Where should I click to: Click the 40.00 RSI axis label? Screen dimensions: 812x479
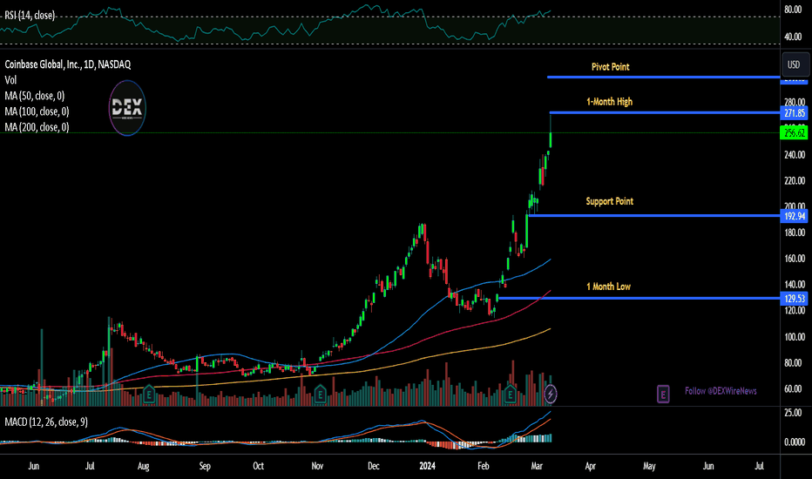793,37
